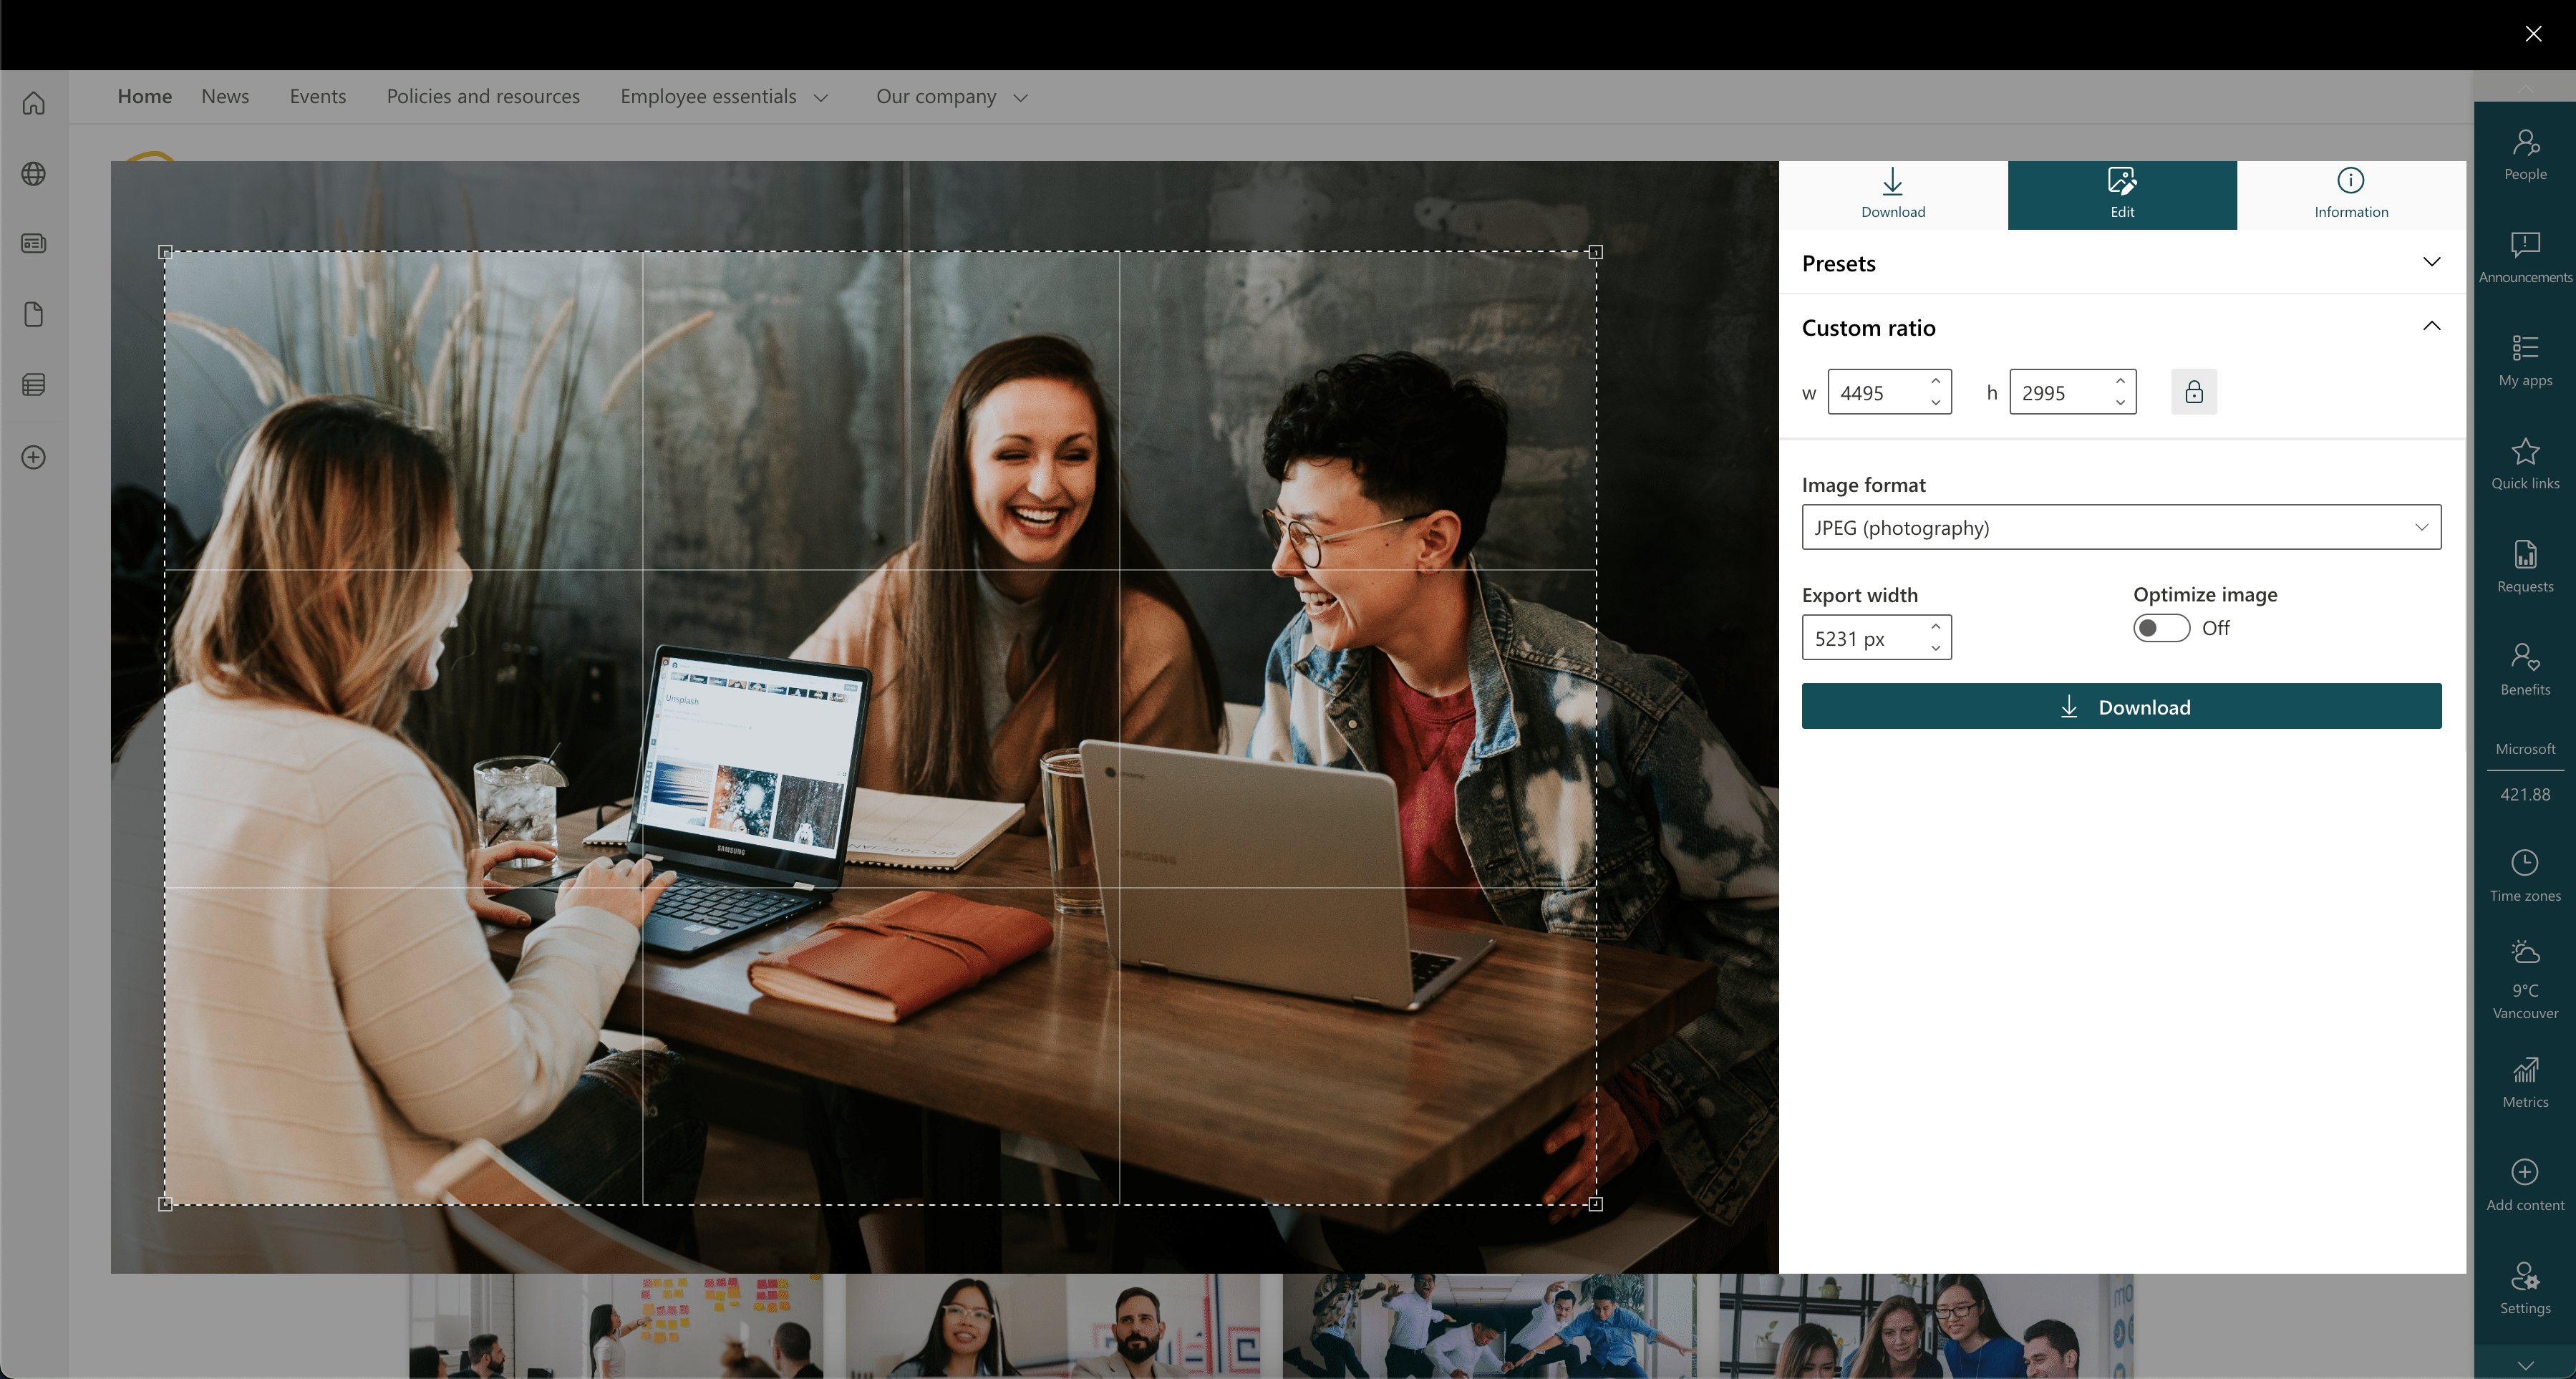This screenshot has width=2576, height=1379.
Task: Click the globe icon in left rail
Action: (34, 174)
